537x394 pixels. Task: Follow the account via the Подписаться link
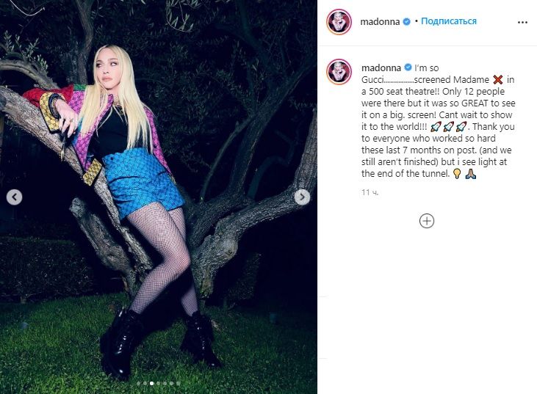[x=449, y=21]
